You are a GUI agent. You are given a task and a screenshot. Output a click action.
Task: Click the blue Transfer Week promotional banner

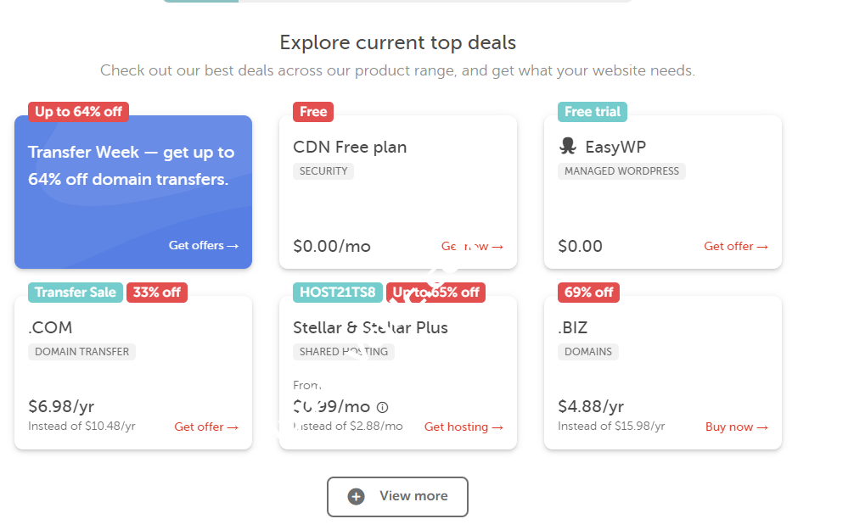[133, 192]
